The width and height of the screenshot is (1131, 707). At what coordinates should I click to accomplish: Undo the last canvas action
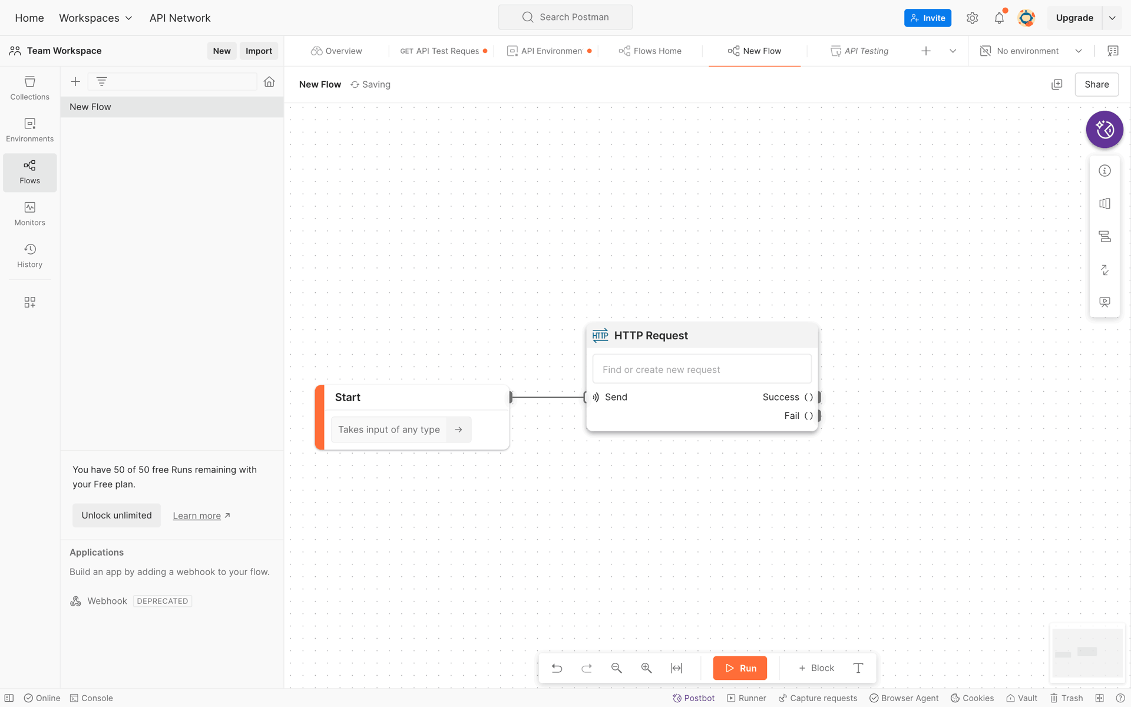557,668
